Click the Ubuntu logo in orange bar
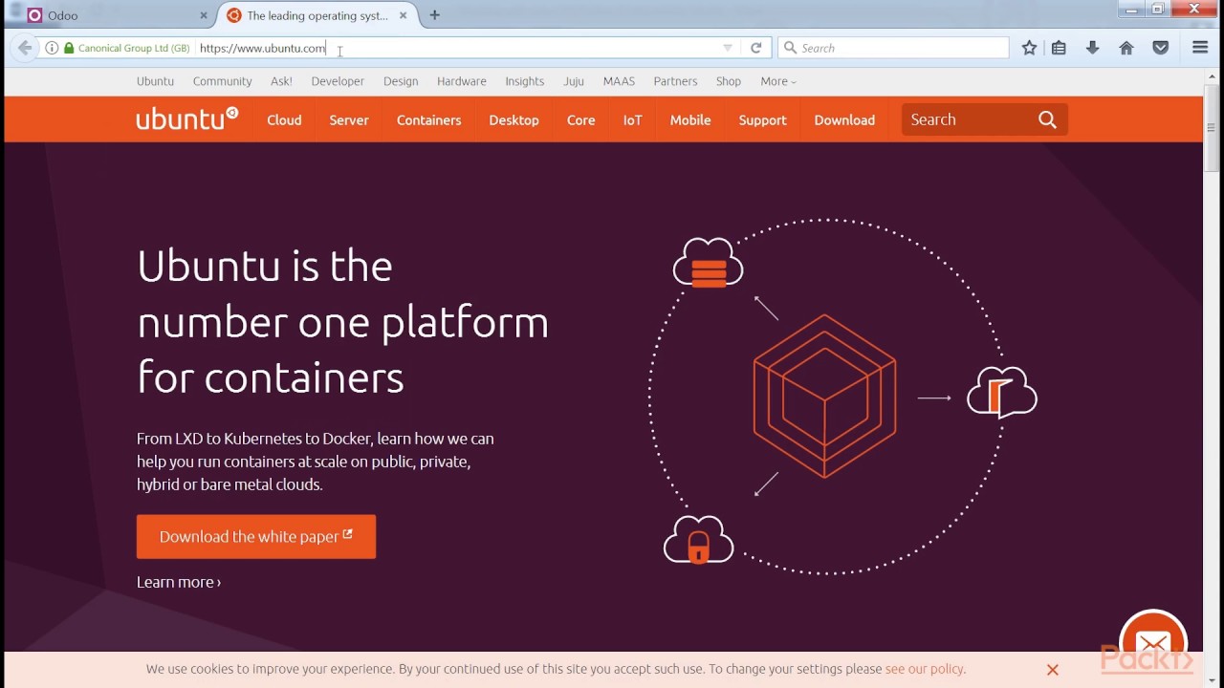Screen dimensions: 1224x688 click(186, 118)
